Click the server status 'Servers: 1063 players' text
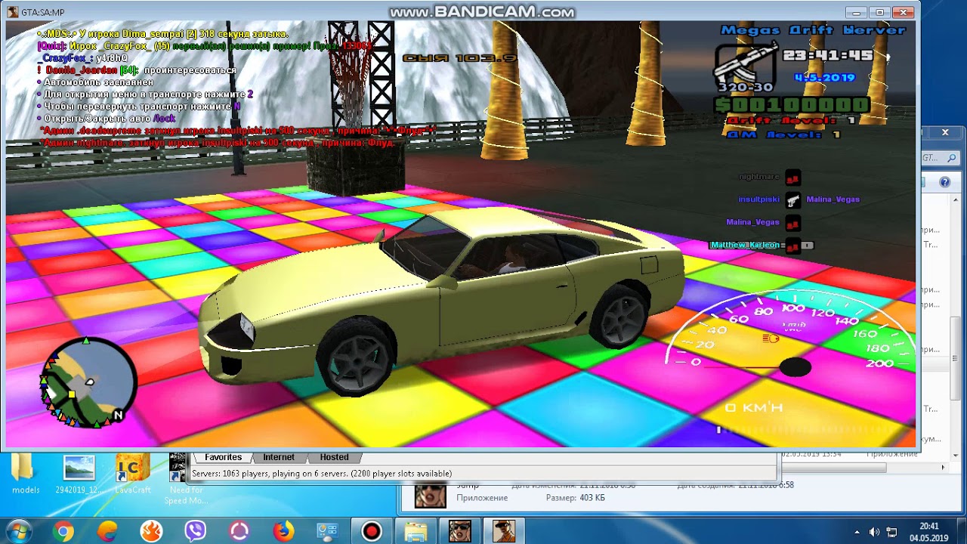 point(322,474)
